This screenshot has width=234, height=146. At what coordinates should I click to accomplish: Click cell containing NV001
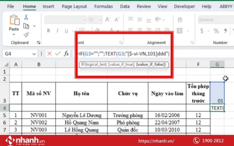[x=39, y=115]
